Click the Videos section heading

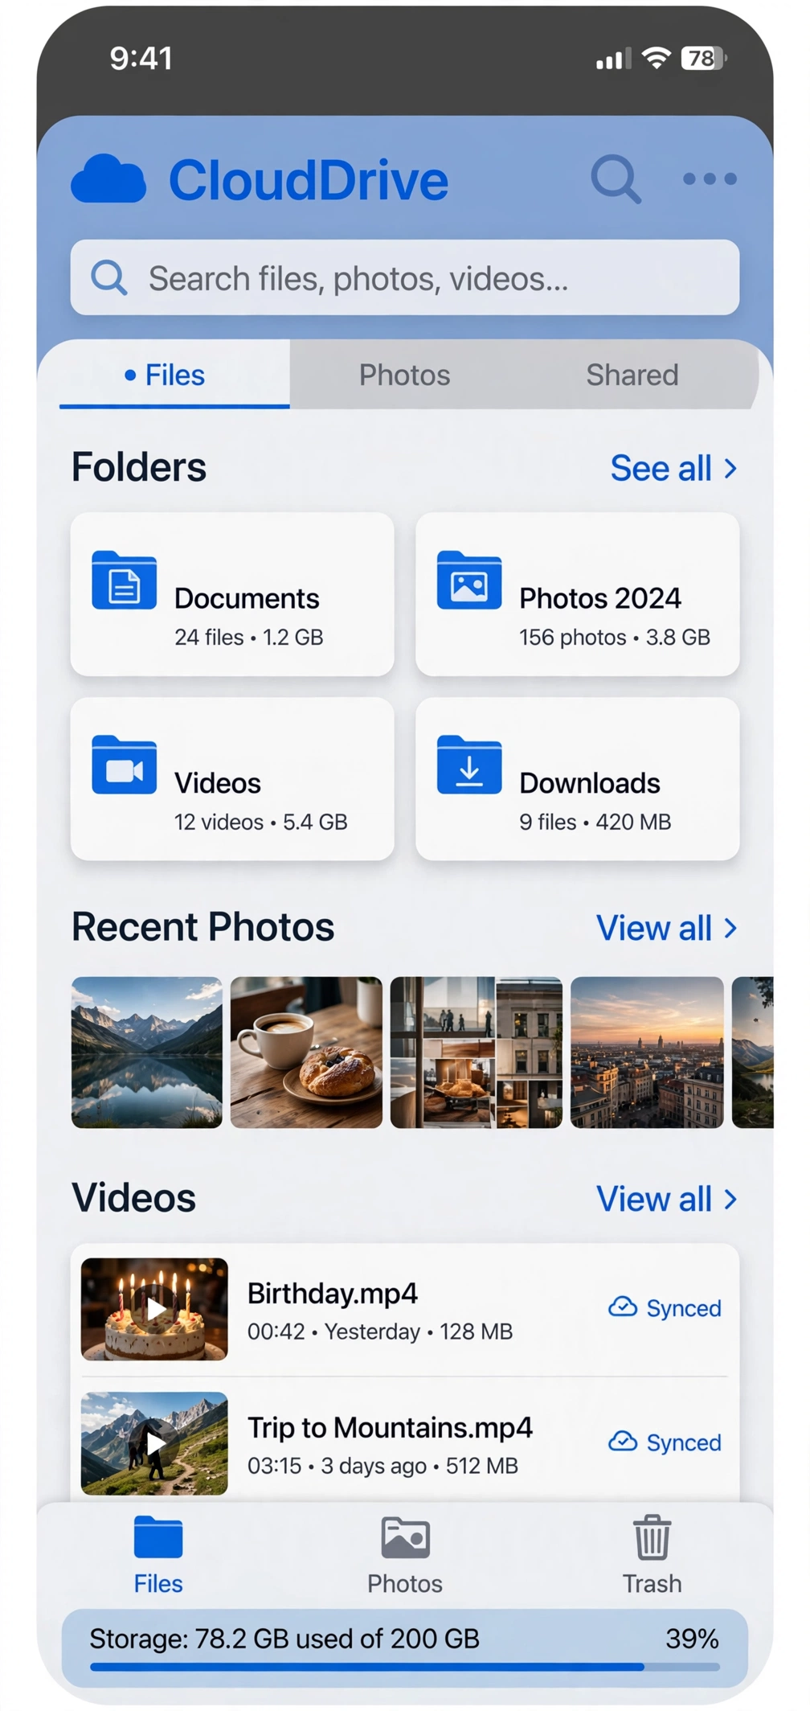click(134, 1198)
